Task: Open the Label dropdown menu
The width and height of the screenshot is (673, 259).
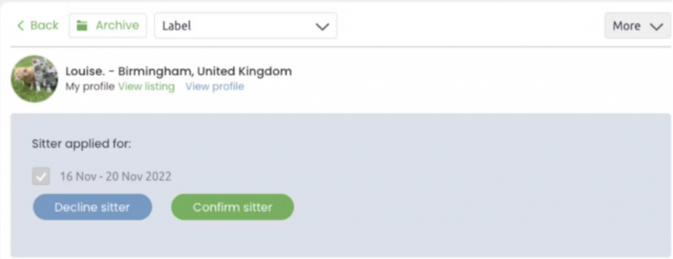Action: [246, 26]
